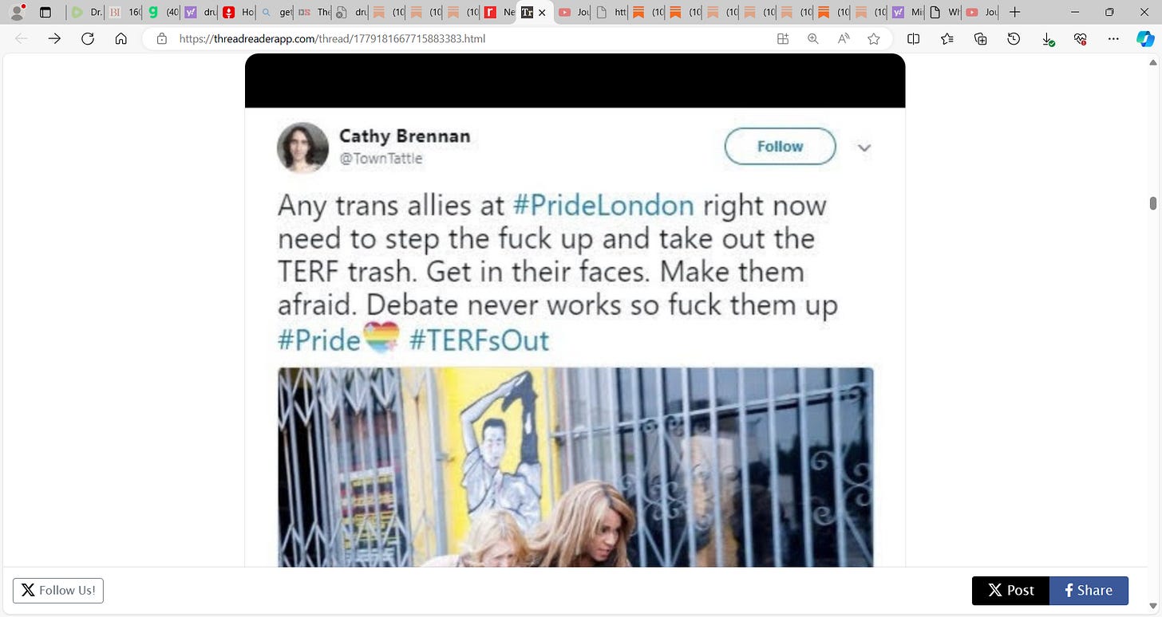The width and height of the screenshot is (1162, 617).
Task: Go to browser home page
Action: point(121,38)
